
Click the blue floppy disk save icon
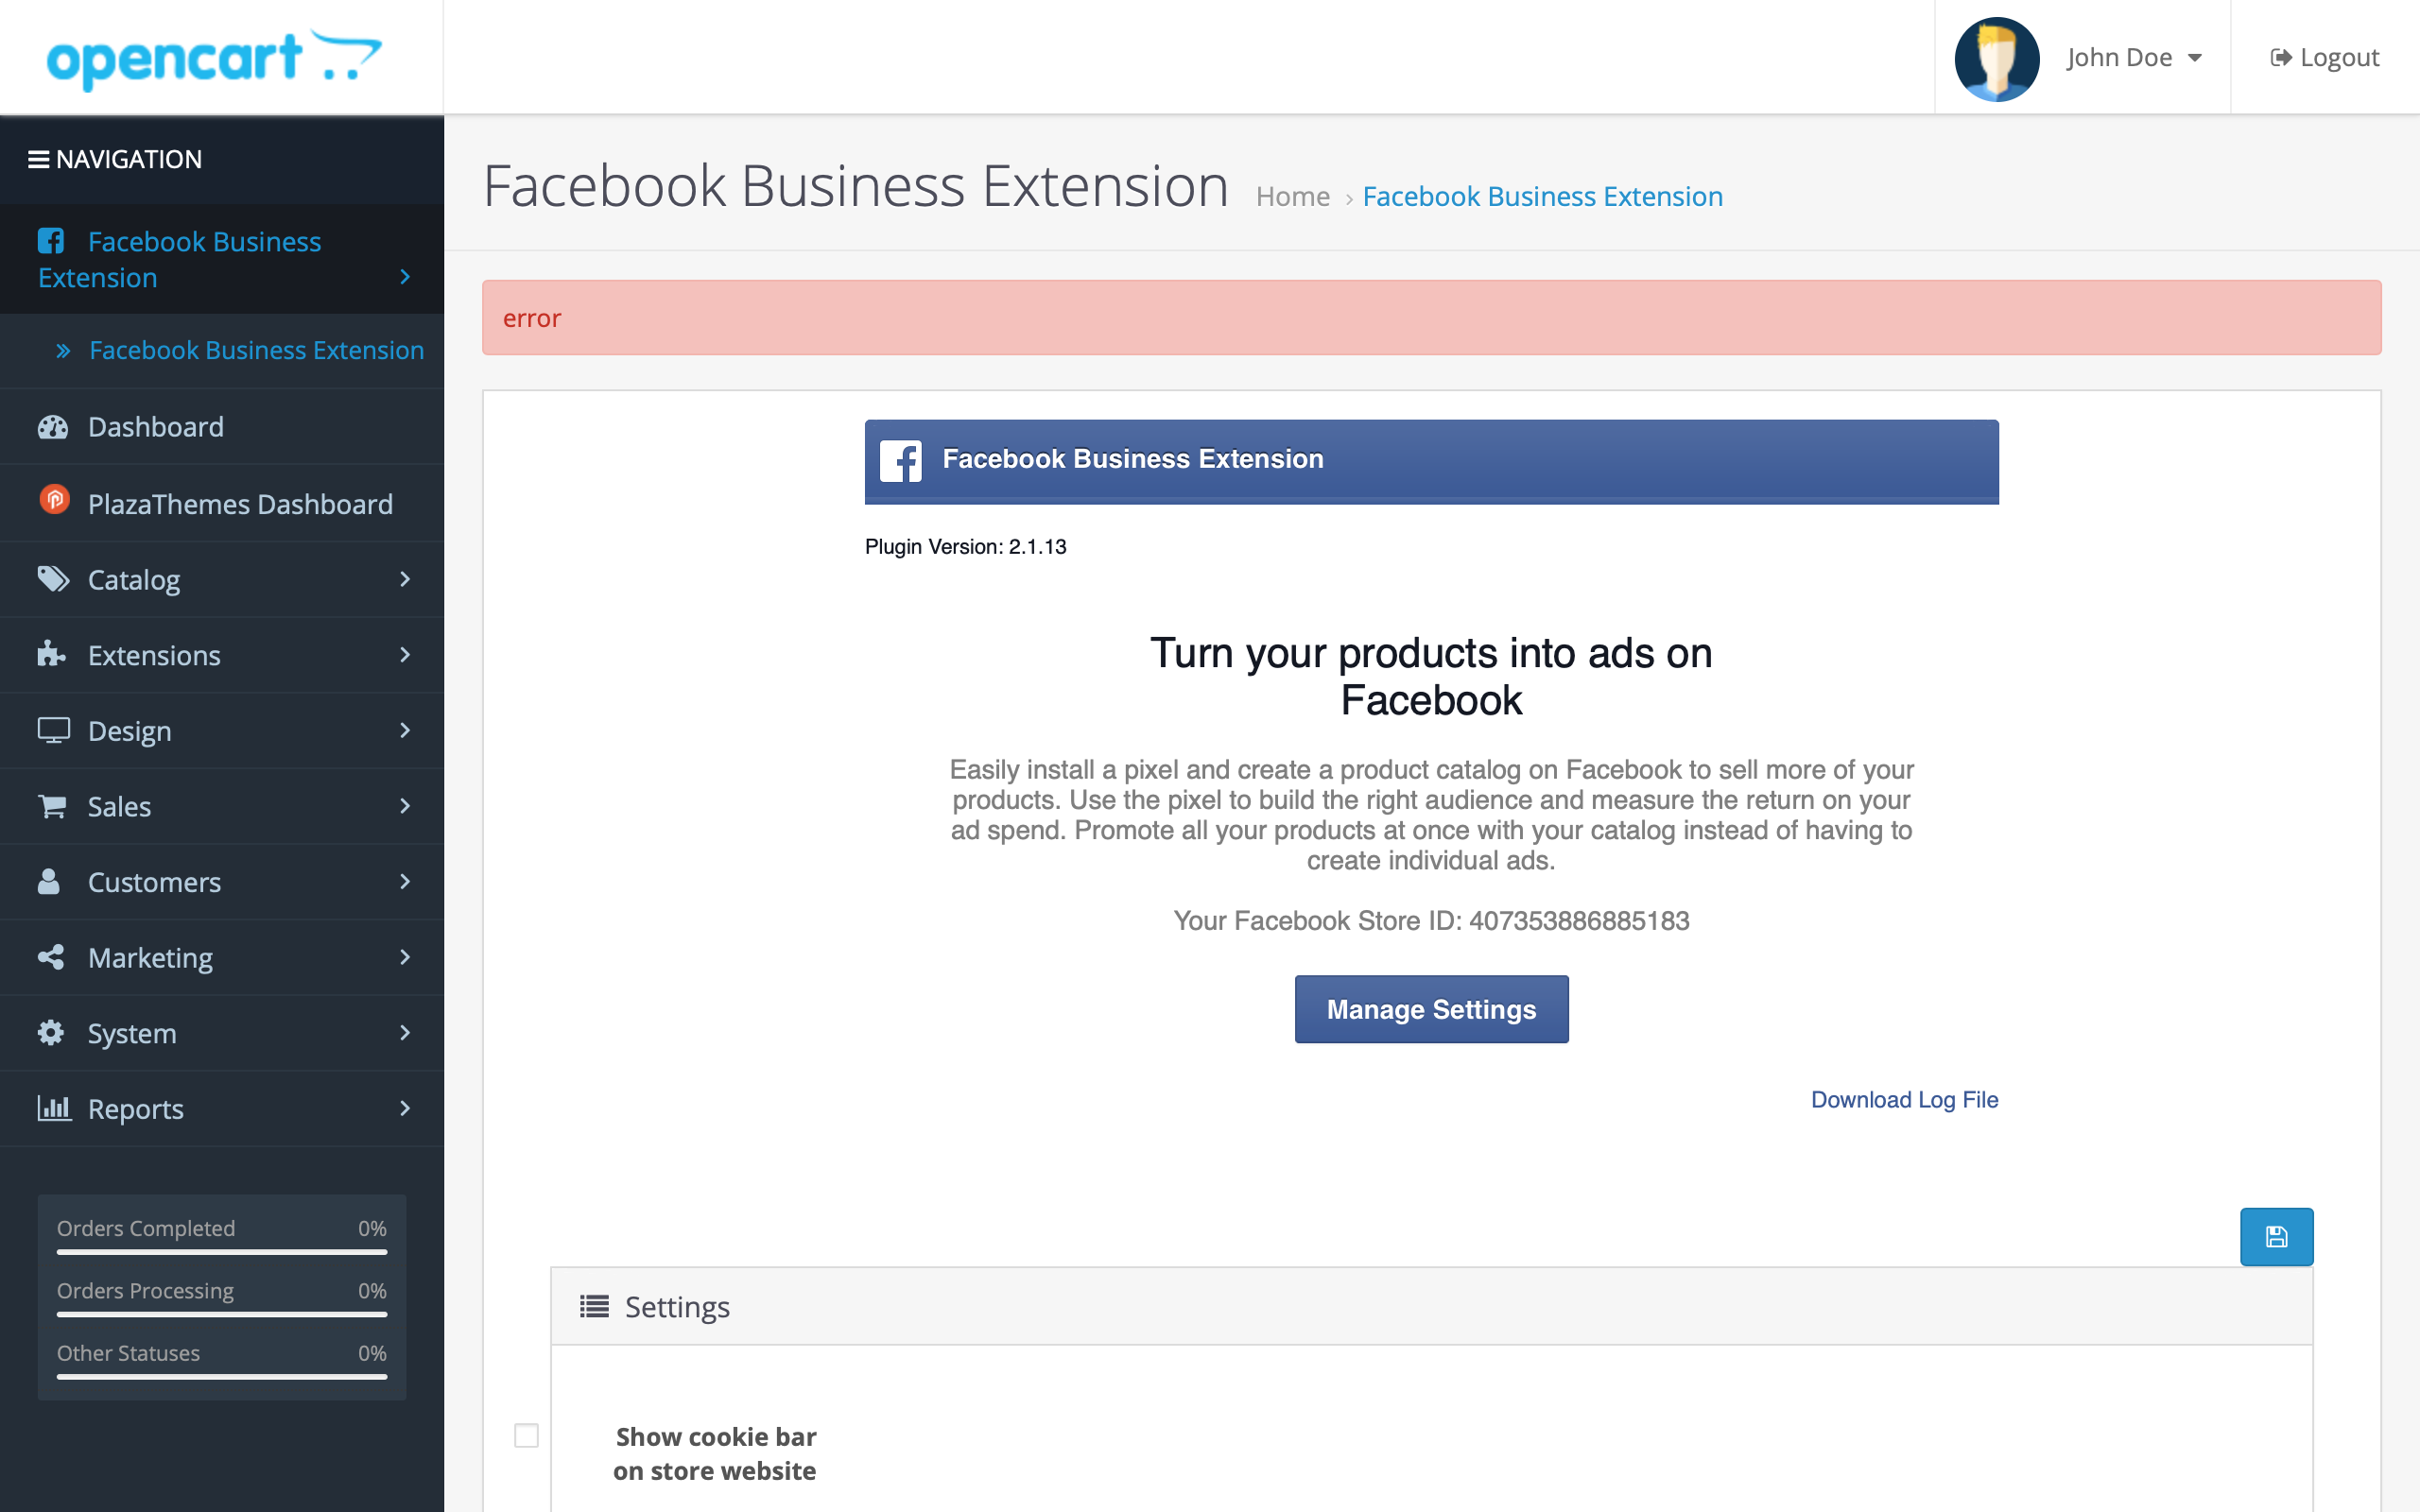click(2277, 1237)
